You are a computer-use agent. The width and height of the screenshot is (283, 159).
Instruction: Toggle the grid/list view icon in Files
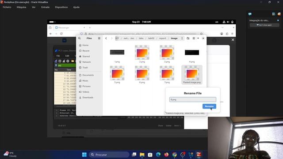[x=194, y=38]
